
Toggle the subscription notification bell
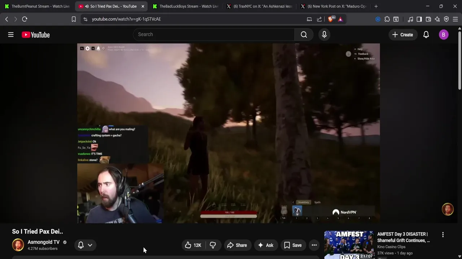point(81,245)
